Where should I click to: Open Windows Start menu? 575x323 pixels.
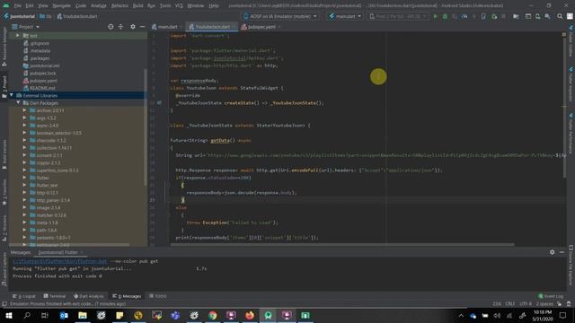(8, 315)
